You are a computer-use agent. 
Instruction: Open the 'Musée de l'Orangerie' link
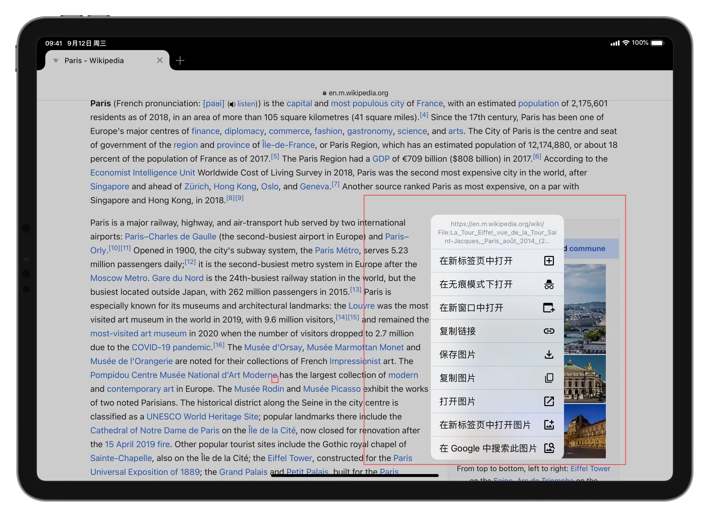tap(131, 361)
